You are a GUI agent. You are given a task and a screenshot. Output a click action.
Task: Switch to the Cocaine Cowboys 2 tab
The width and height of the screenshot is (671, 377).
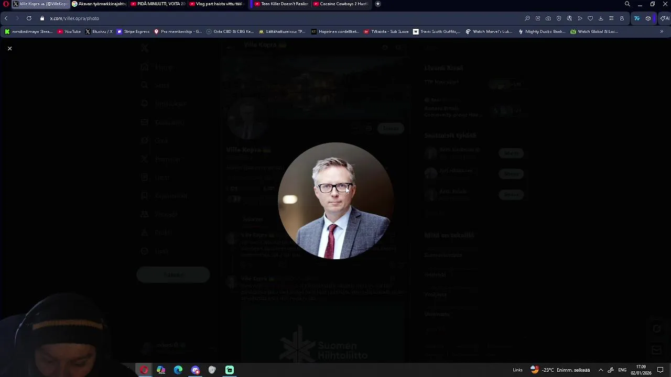[341, 4]
